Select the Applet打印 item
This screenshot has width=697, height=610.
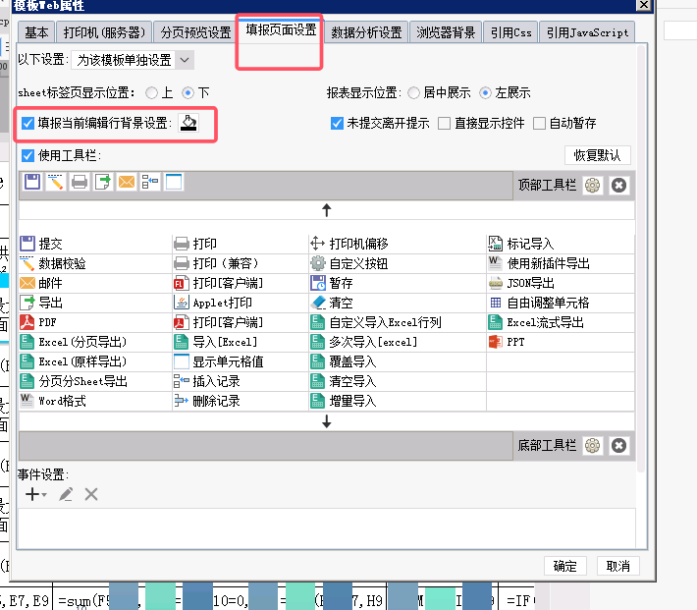(241, 303)
